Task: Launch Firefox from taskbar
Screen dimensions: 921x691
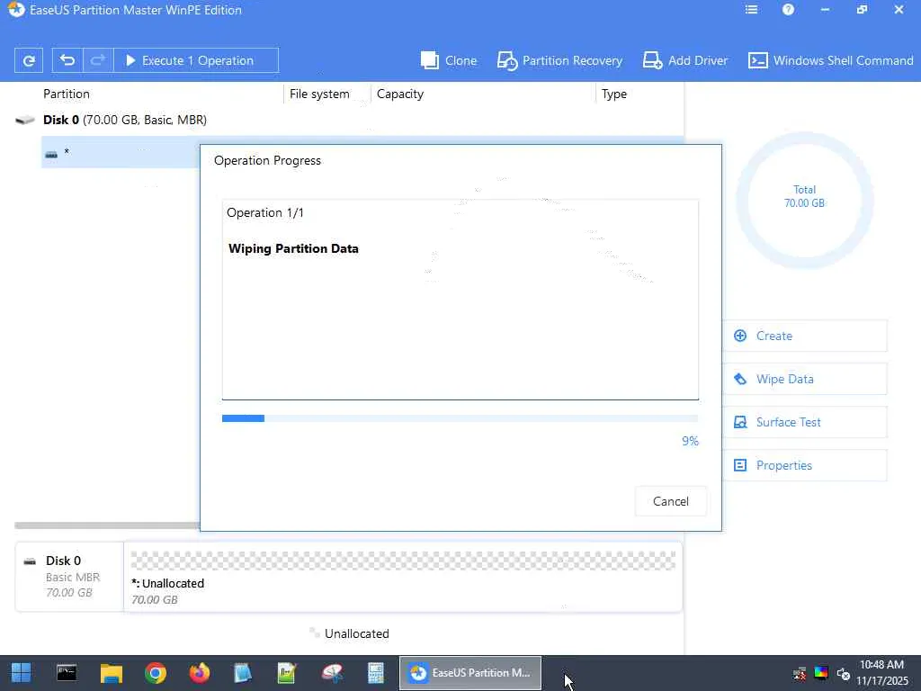Action: [x=200, y=673]
